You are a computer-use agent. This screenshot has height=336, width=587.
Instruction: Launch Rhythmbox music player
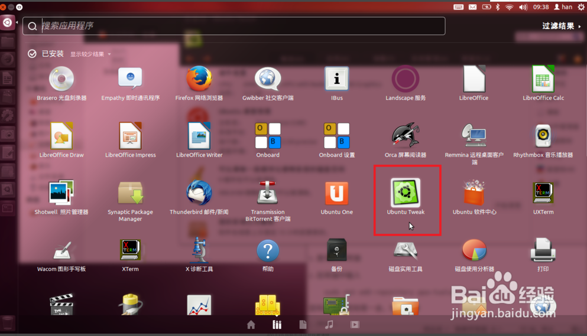pos(543,141)
